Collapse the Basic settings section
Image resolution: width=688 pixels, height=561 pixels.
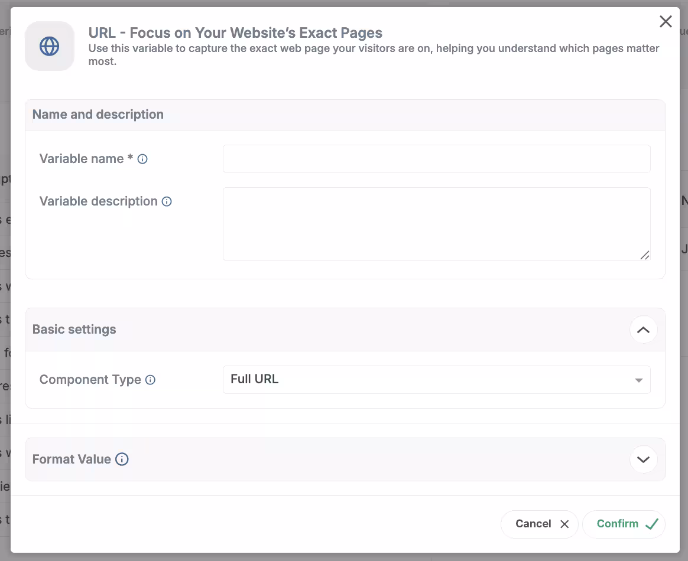point(643,330)
